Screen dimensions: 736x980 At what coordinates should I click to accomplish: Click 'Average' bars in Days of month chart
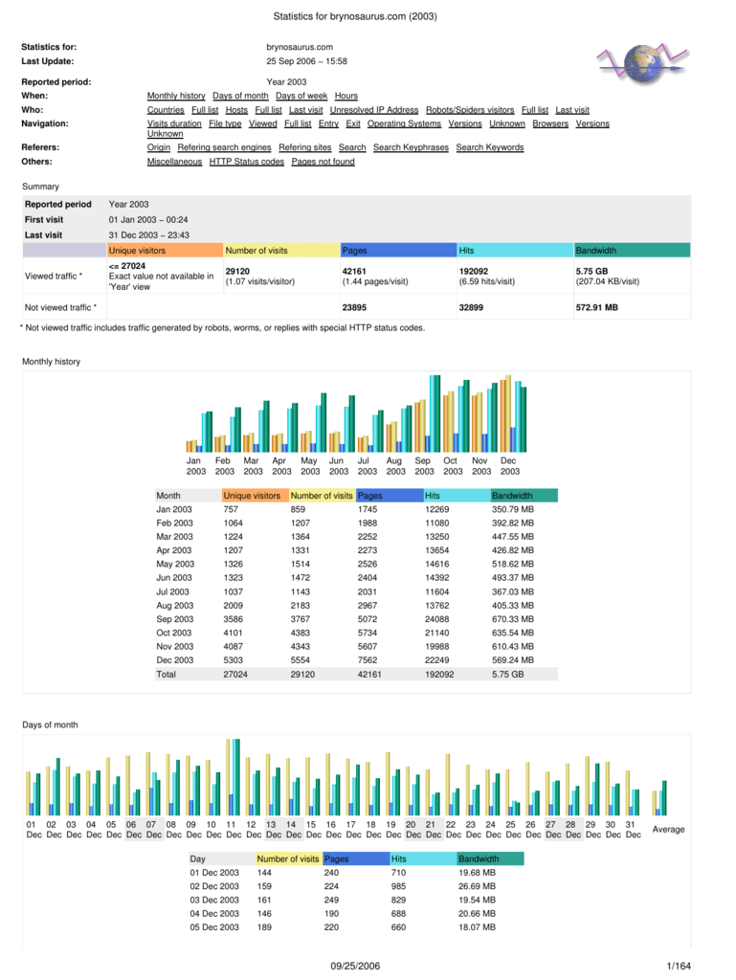coord(659,798)
